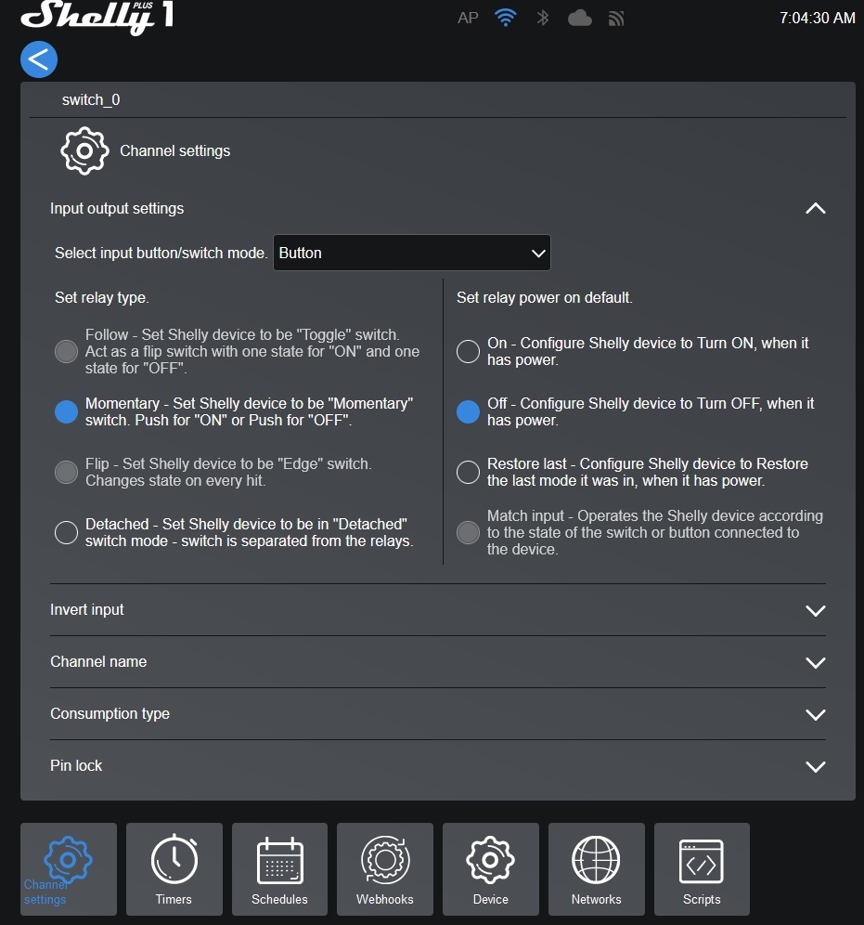Screen dimensions: 864x925
Task: Open the Wi-Fi status icon
Action: click(x=506, y=18)
